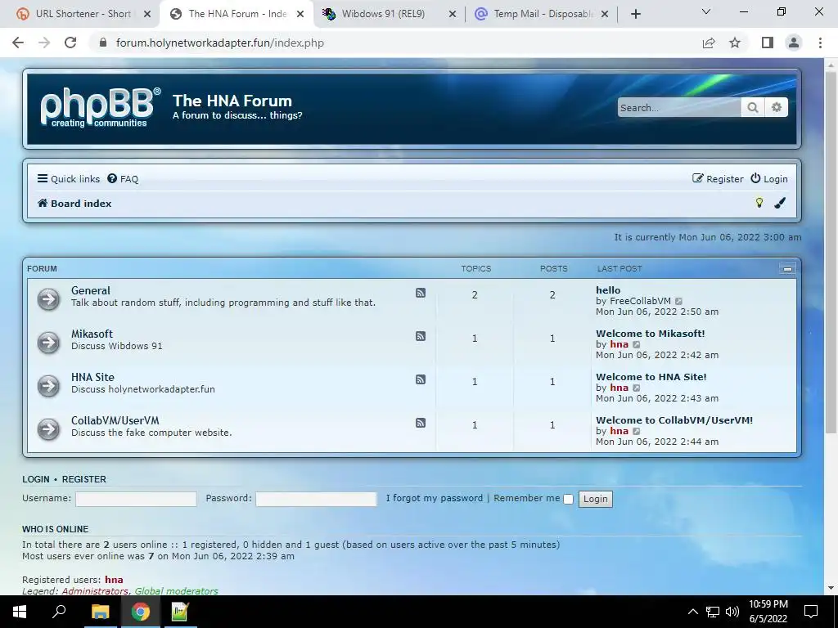Click the light bulb icon
838x628 pixels.
pyautogui.click(x=759, y=203)
